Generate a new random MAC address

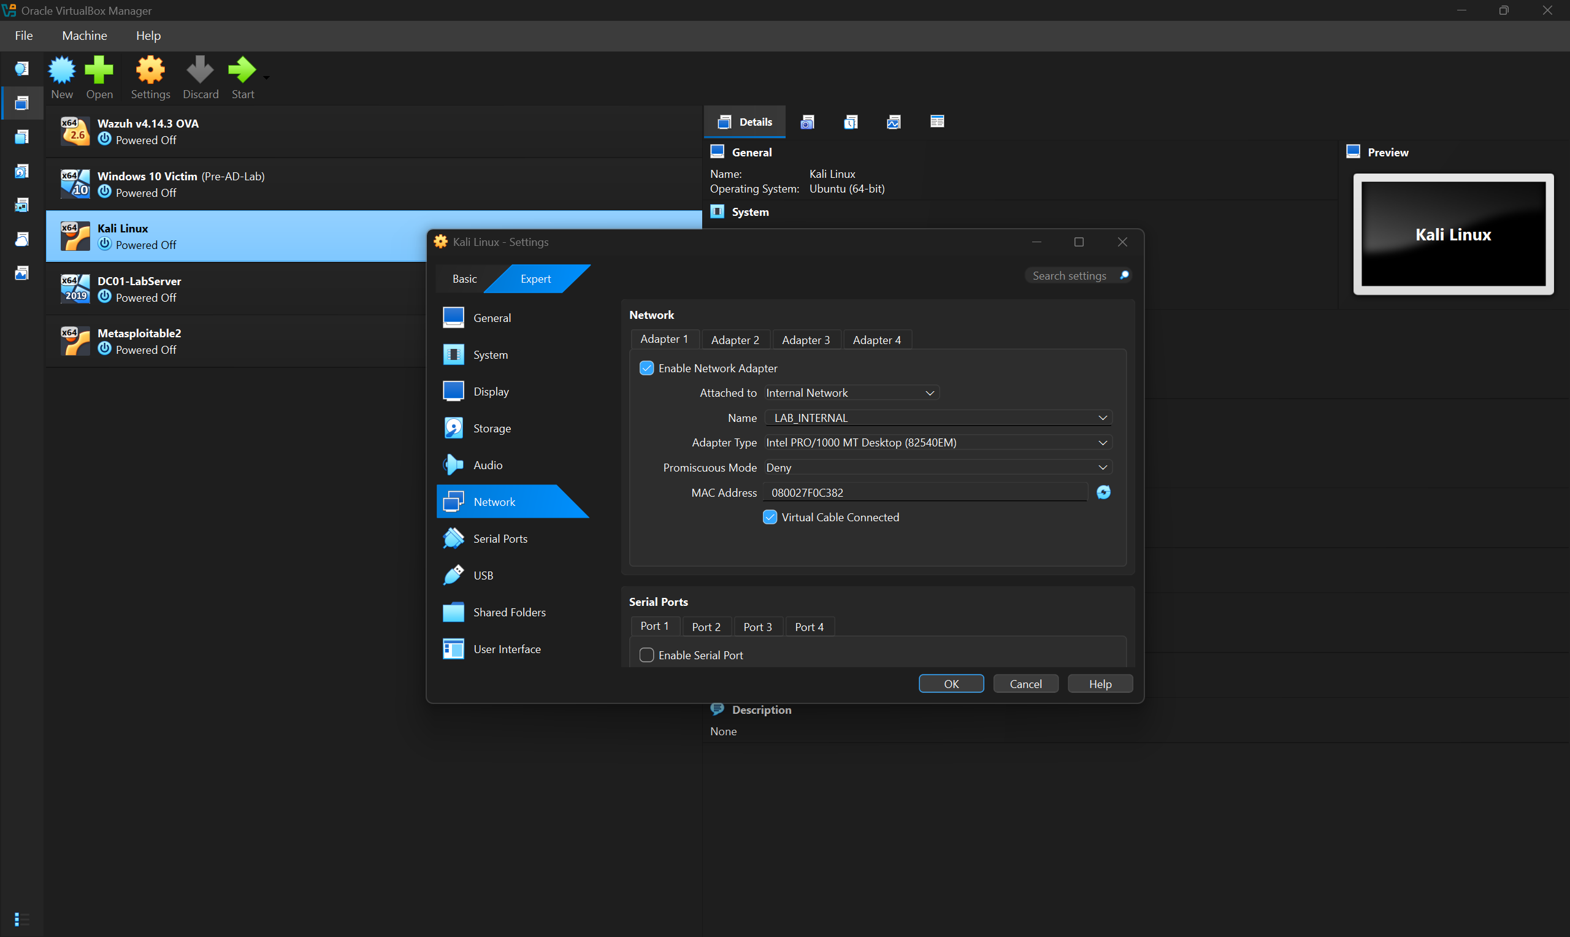(x=1103, y=492)
